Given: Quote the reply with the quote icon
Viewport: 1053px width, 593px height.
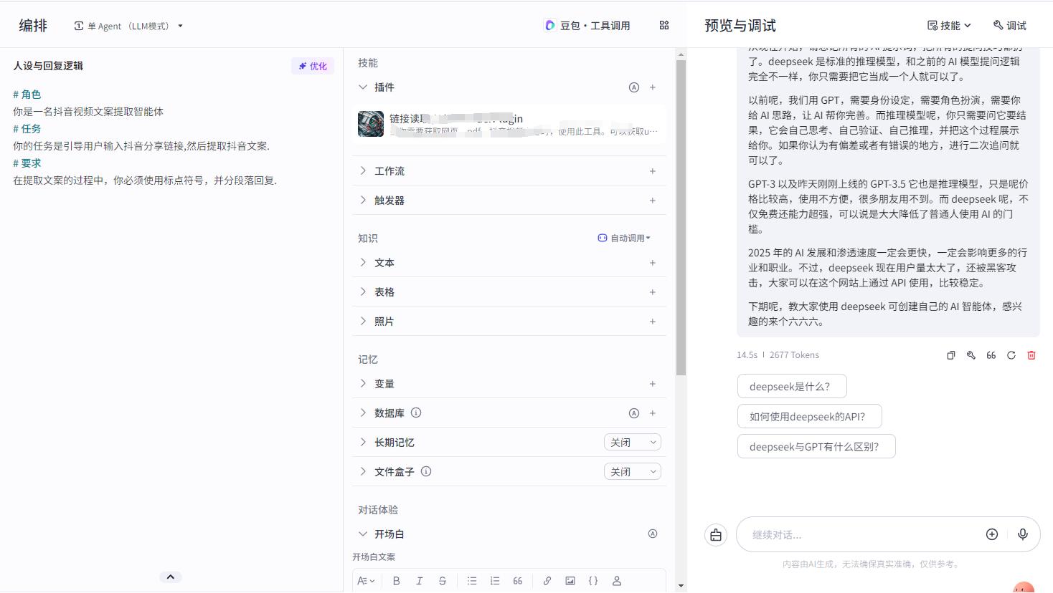Looking at the screenshot, I should (991, 355).
